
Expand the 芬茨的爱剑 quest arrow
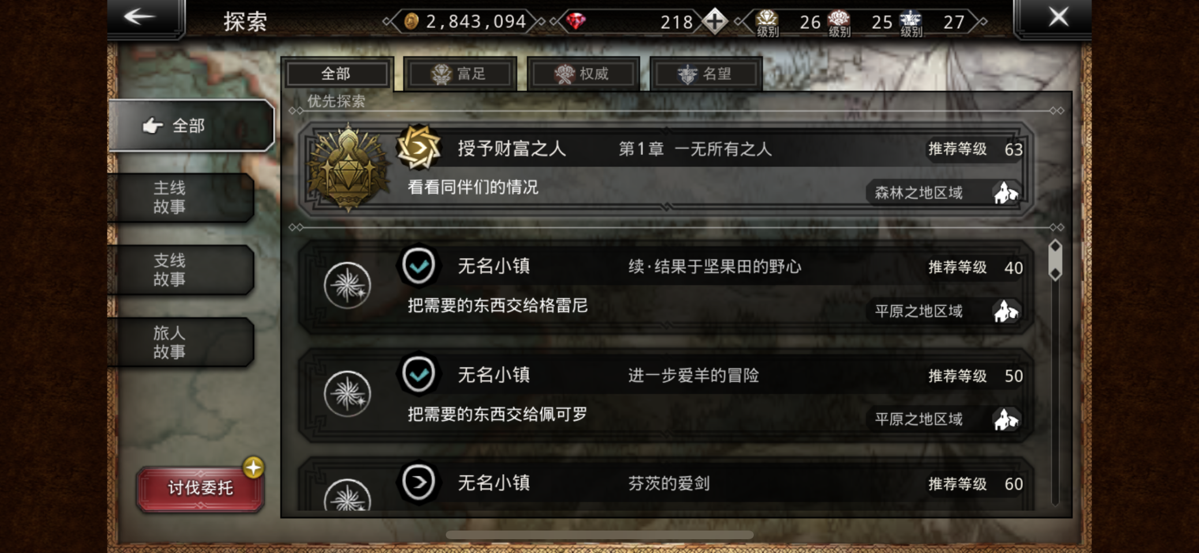click(419, 482)
